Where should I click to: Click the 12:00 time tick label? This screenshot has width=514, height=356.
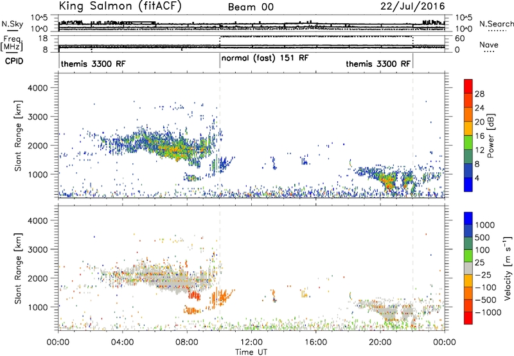pyautogui.click(x=251, y=343)
